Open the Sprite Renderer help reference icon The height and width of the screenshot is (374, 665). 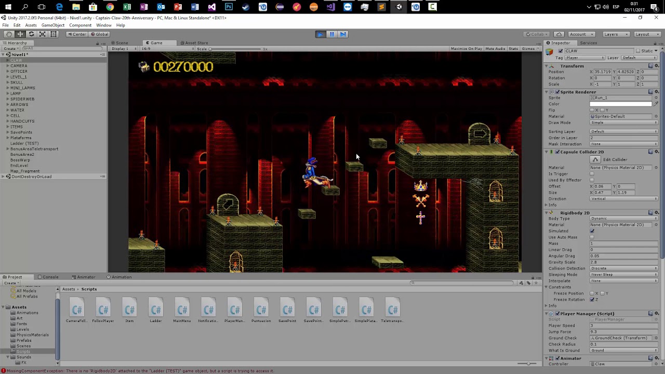click(x=650, y=92)
